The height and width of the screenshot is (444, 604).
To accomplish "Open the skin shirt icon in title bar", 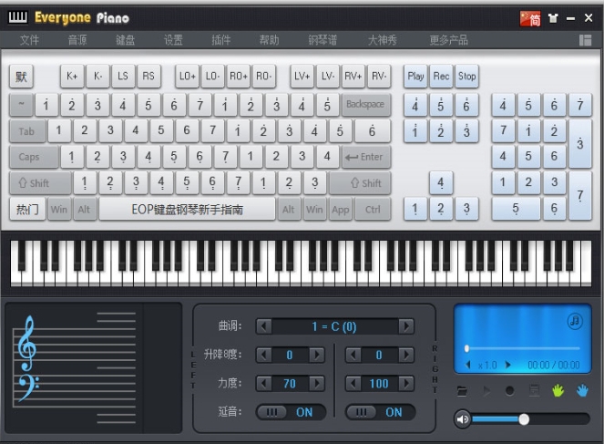I will tap(553, 18).
